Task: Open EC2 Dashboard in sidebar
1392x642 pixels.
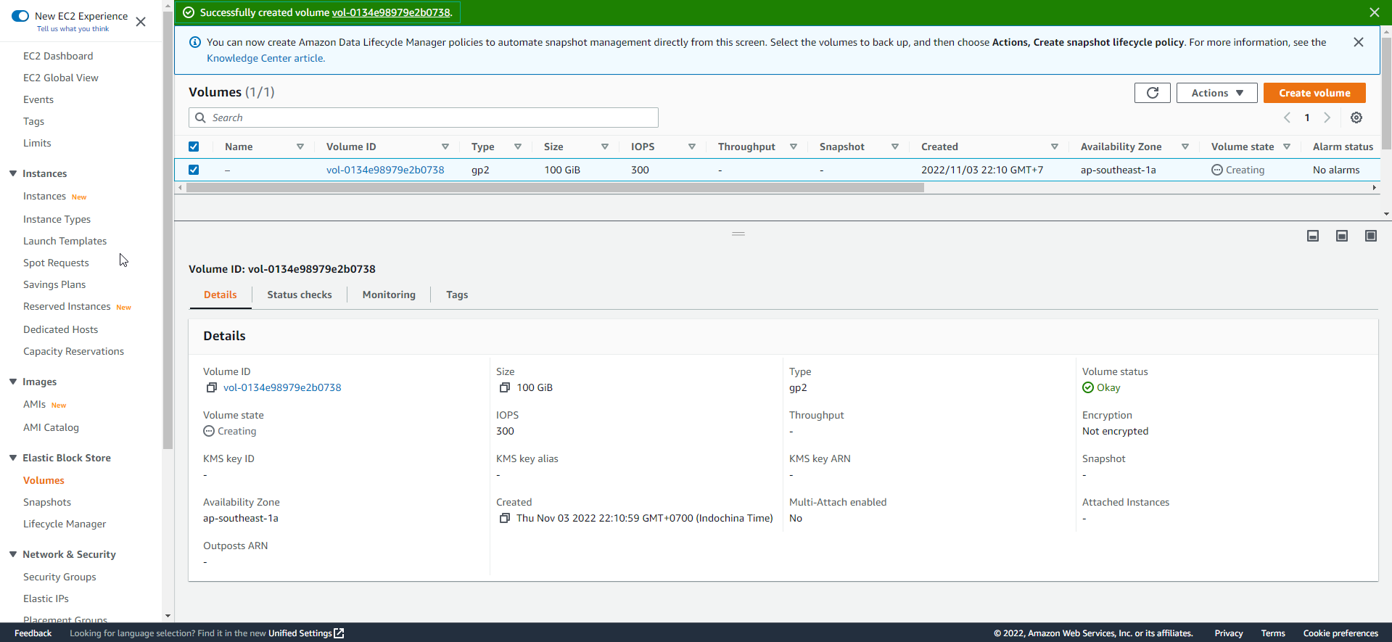Action: pyautogui.click(x=58, y=56)
